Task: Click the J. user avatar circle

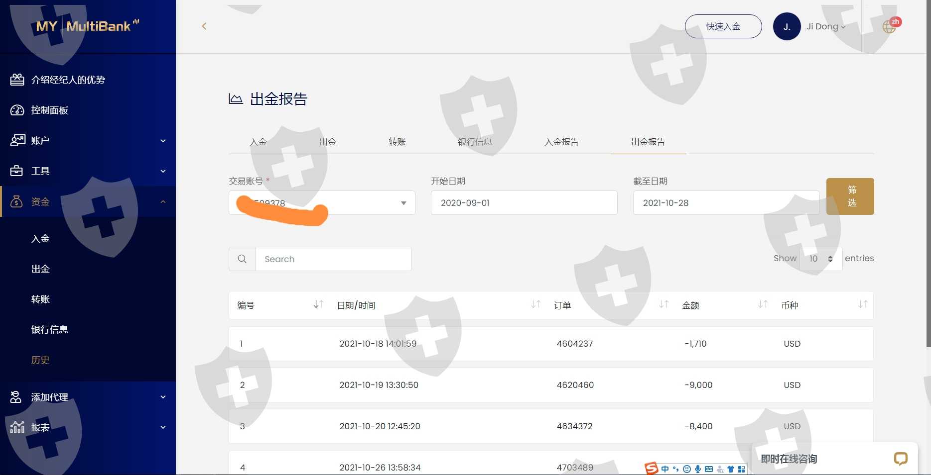Action: pos(787,26)
